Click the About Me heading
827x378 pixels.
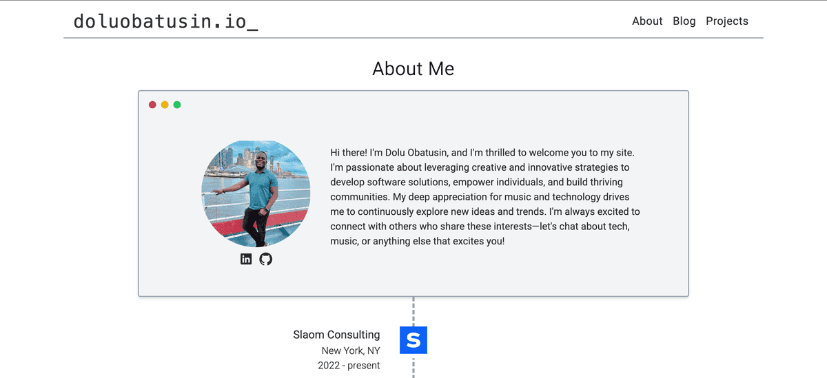413,69
